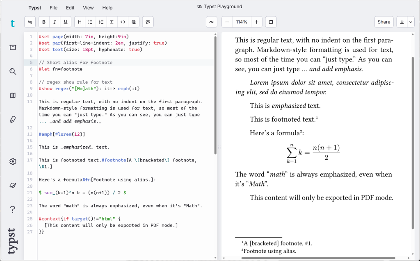The height and width of the screenshot is (261, 420).
Task: Click the planet icon in sidebar
Action: [x=13, y=185]
